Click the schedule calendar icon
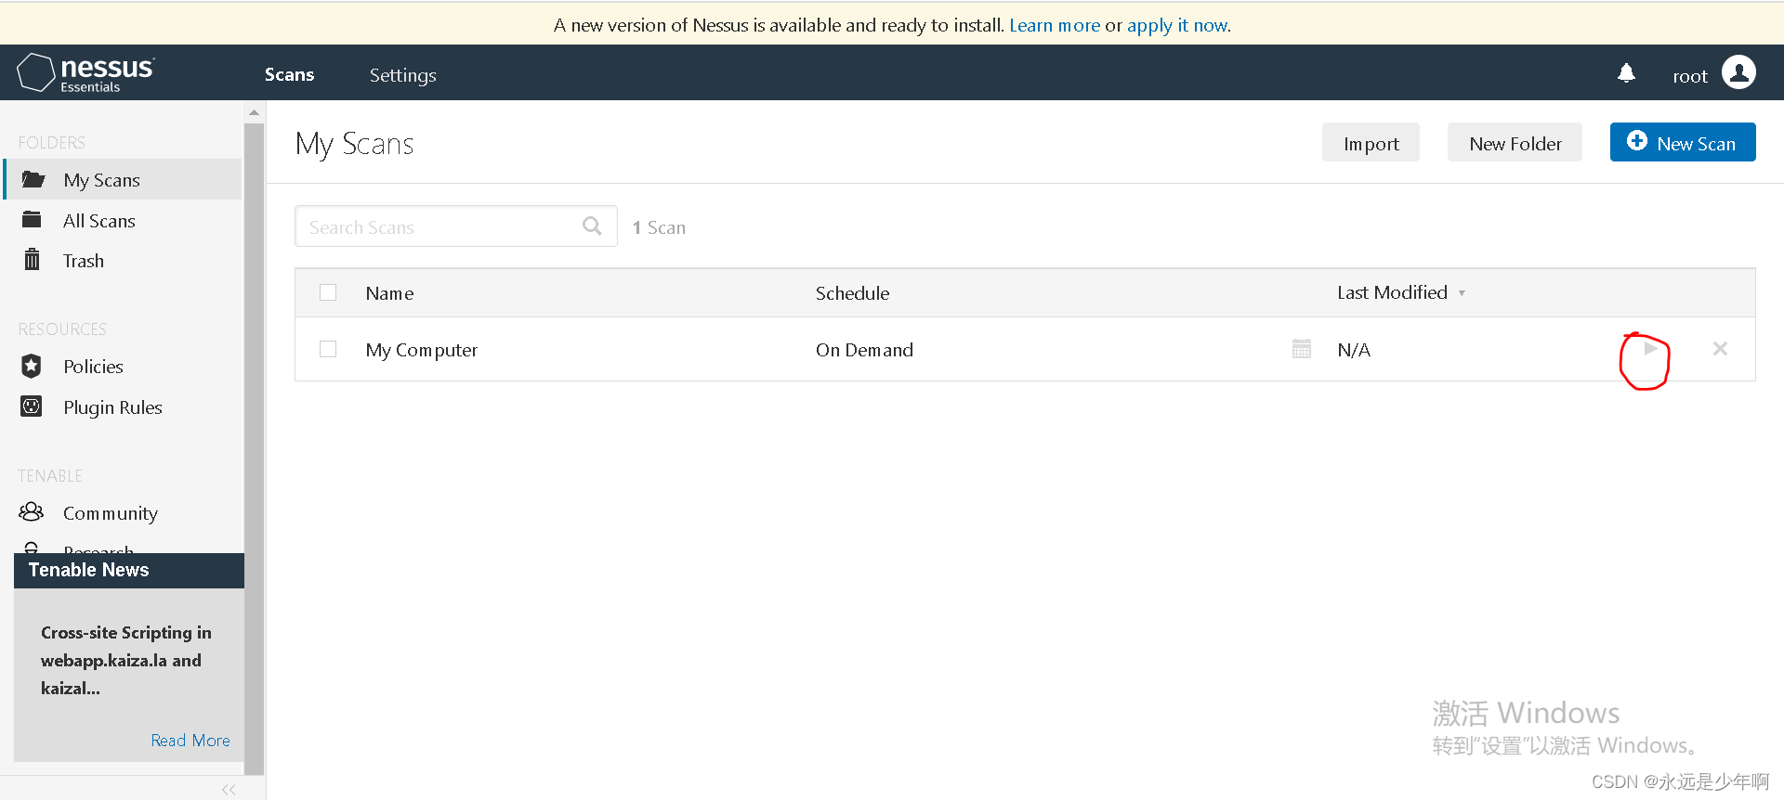 click(x=1302, y=349)
